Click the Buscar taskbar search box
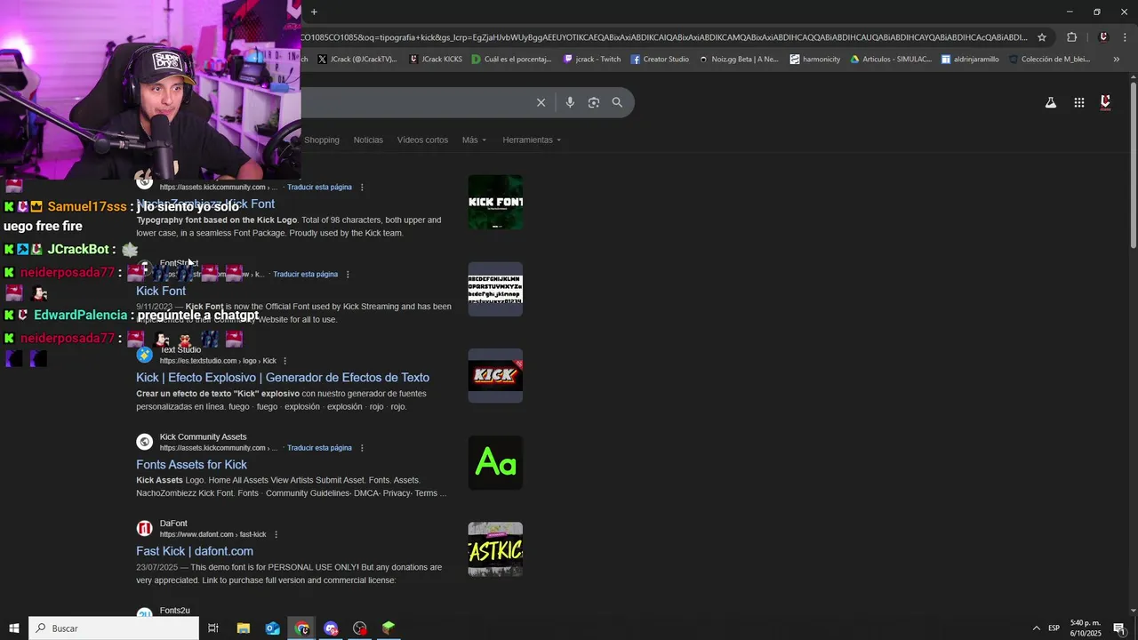 pos(114,628)
